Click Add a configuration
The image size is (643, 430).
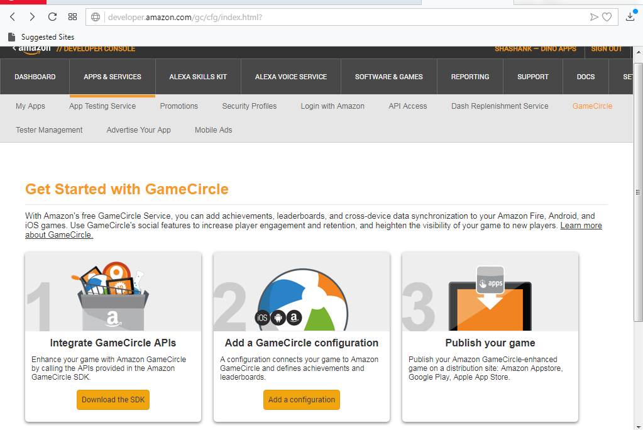[x=301, y=399]
